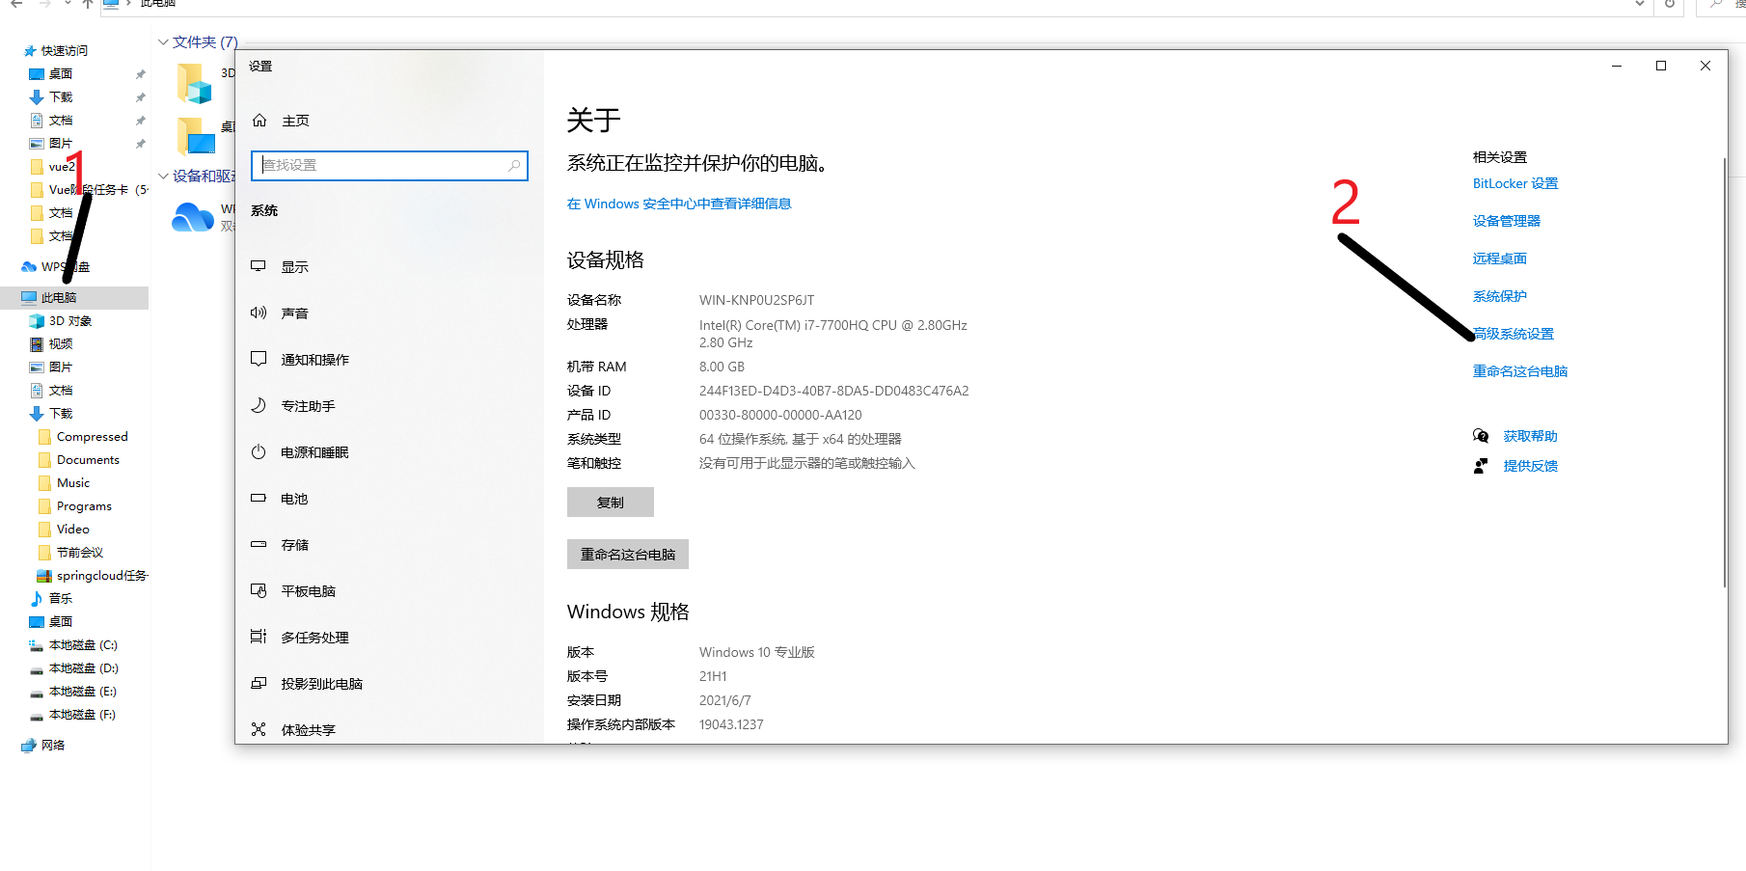Image resolution: width=1746 pixels, height=871 pixels.
Task: Open the 系统保护 link
Action: coord(1500,296)
